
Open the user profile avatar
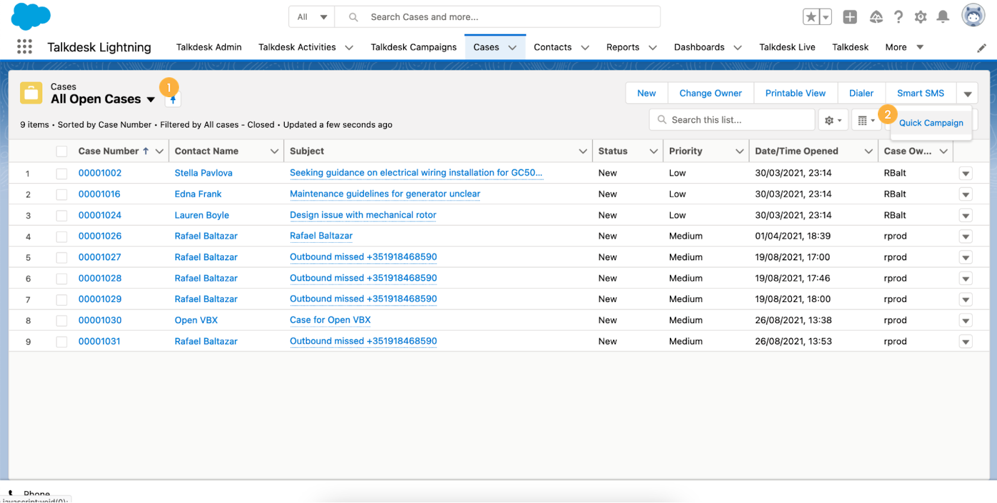(x=973, y=16)
